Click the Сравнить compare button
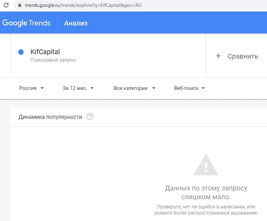The width and height of the screenshot is (267, 221). (x=243, y=56)
